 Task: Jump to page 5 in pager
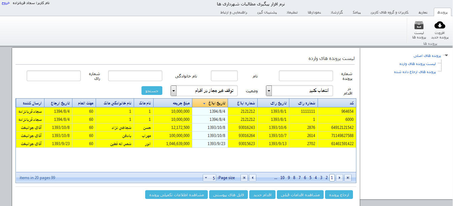pos(310,178)
